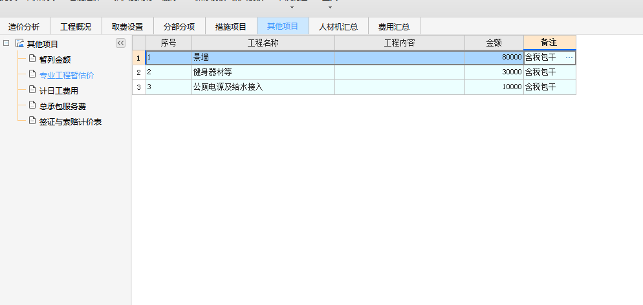The height and width of the screenshot is (305, 643).
Task: Select 暂列金额 in the tree
Action: 55,59
